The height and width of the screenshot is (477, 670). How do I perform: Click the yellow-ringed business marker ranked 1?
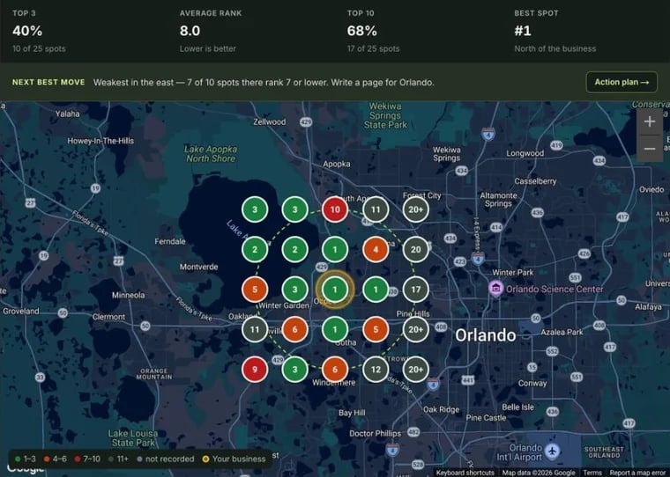[x=335, y=290]
